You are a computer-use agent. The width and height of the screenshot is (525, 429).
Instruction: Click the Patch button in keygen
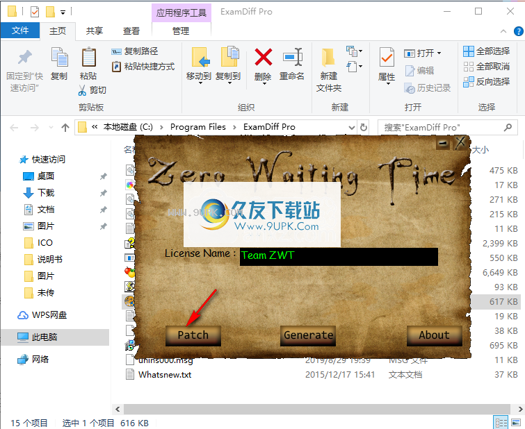click(193, 335)
